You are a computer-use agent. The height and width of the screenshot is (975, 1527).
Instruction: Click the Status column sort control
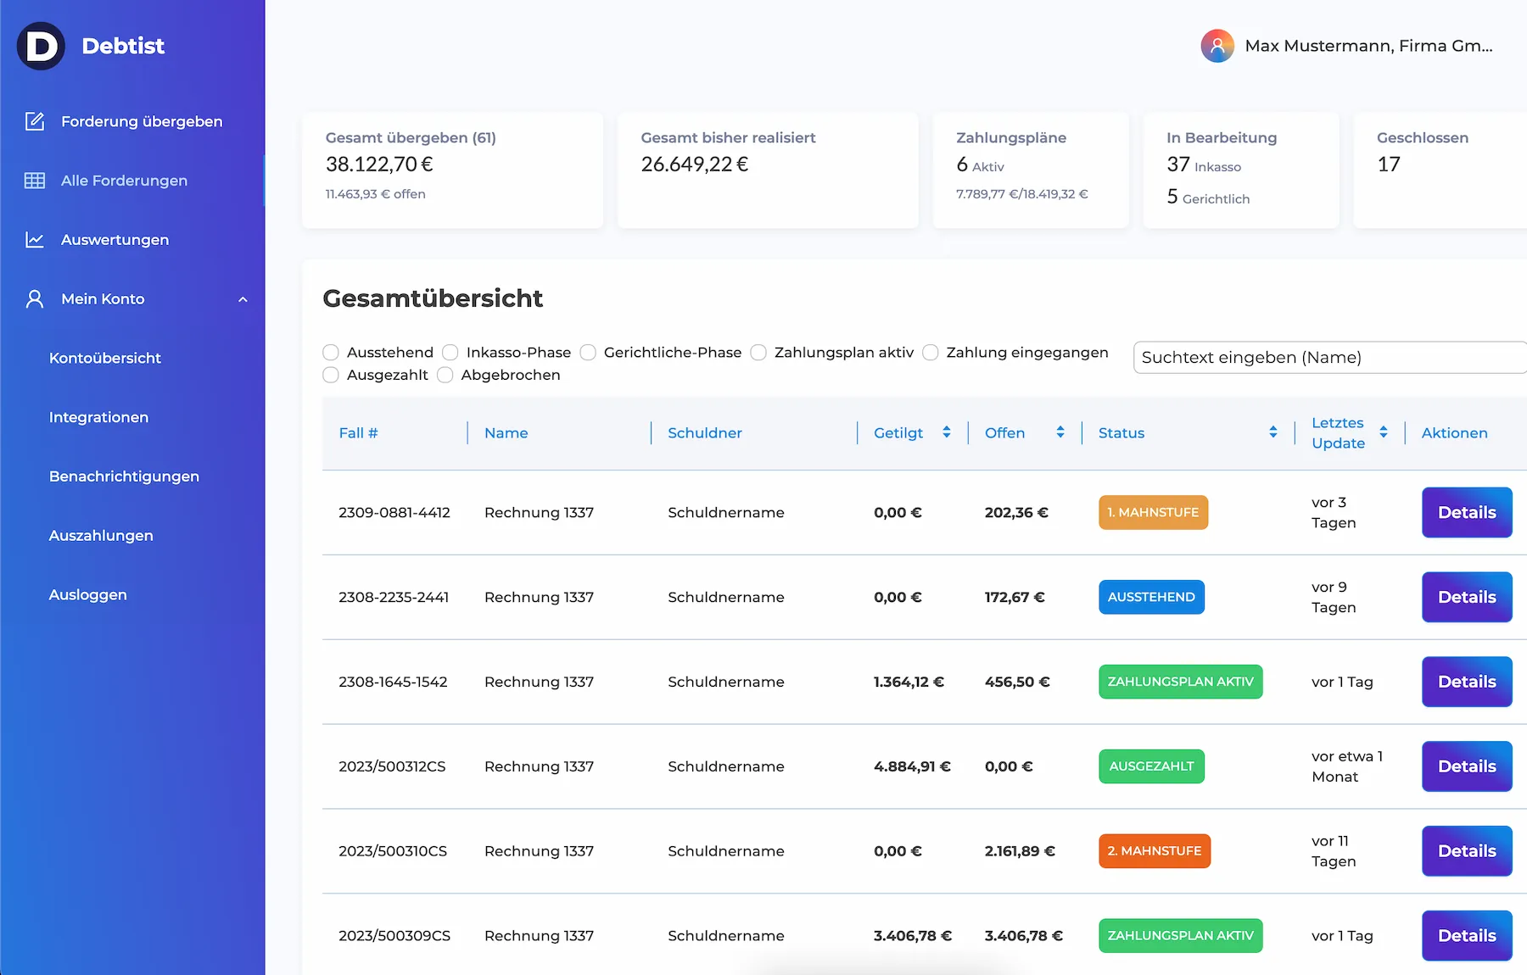coord(1272,432)
